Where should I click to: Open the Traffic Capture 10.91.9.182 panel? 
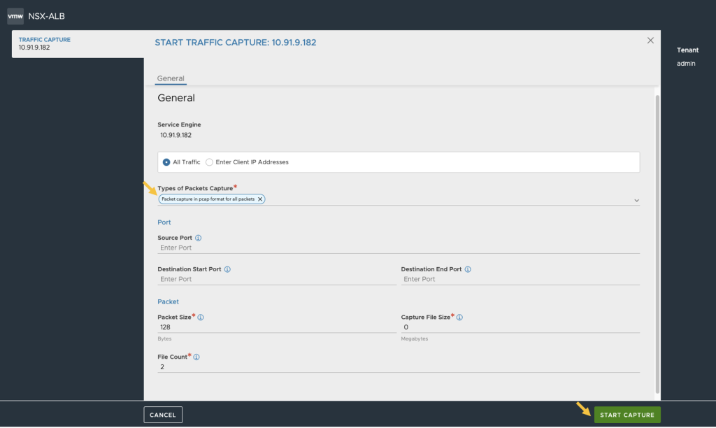[x=77, y=44]
